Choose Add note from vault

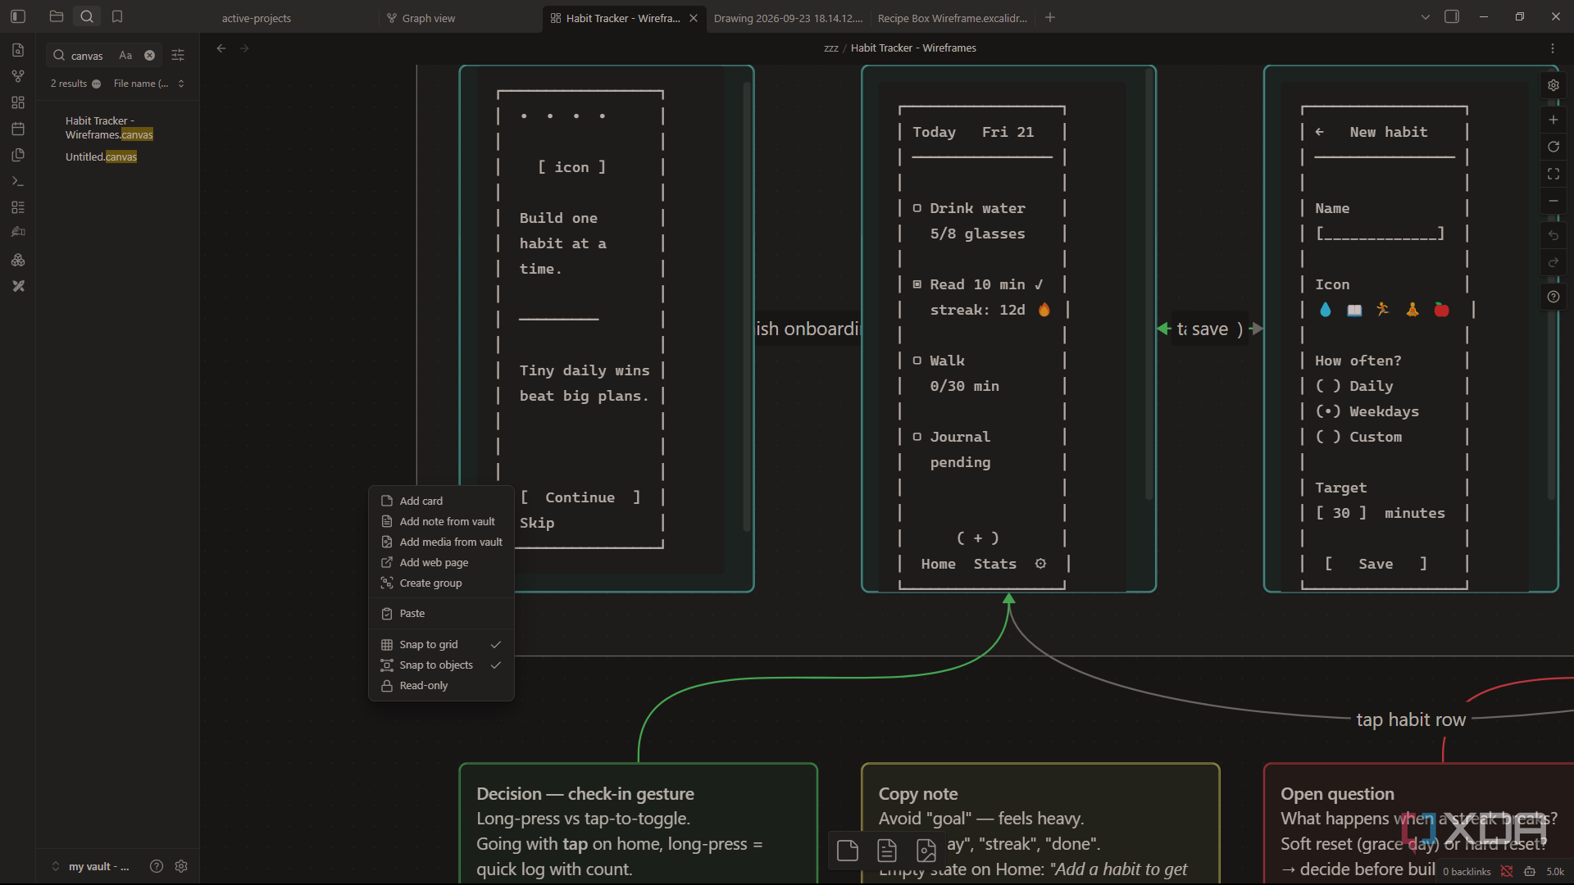point(441,521)
